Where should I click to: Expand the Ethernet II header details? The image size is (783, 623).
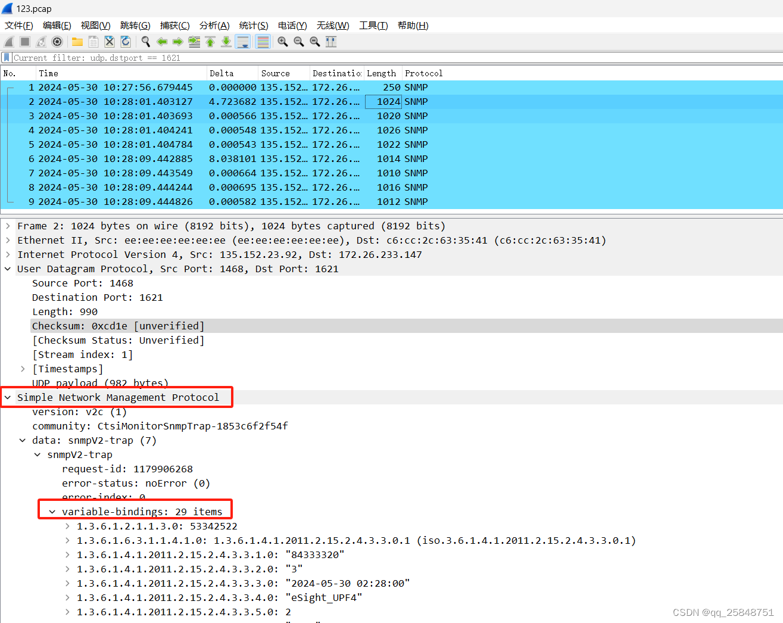(8, 240)
